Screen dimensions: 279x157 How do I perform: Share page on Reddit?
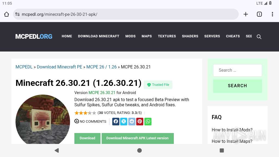coord(132,122)
